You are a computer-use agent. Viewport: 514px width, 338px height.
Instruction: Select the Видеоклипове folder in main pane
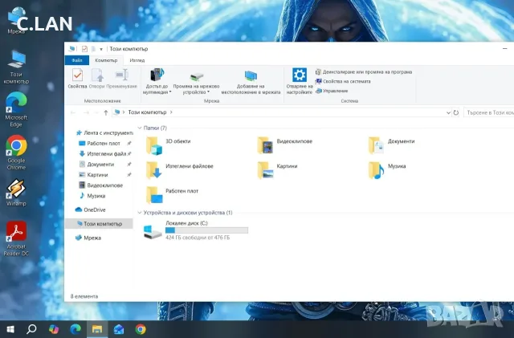(x=284, y=145)
